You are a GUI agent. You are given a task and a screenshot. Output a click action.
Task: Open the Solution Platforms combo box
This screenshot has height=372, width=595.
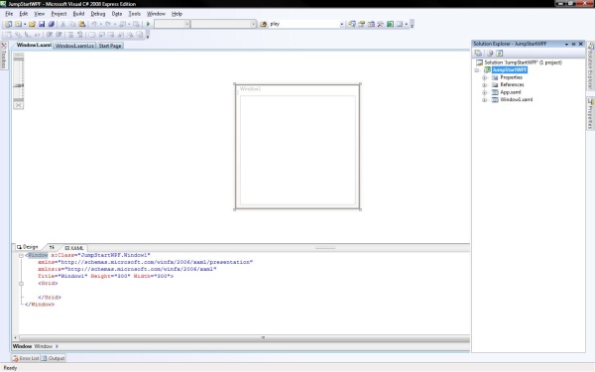tap(223, 24)
